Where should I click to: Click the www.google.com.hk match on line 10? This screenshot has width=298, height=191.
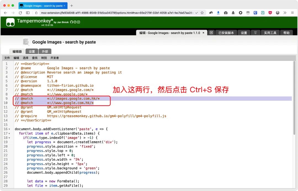coord(70,103)
